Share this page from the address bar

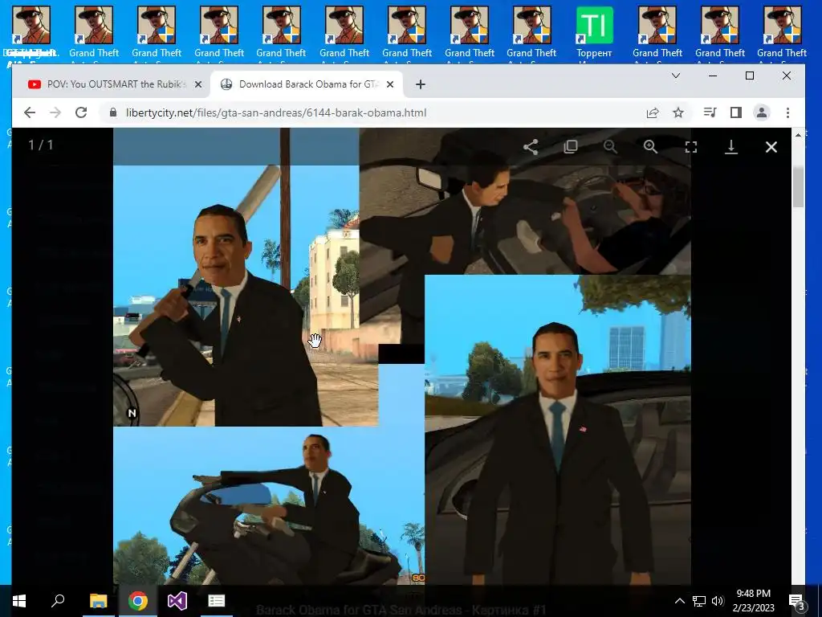(653, 112)
